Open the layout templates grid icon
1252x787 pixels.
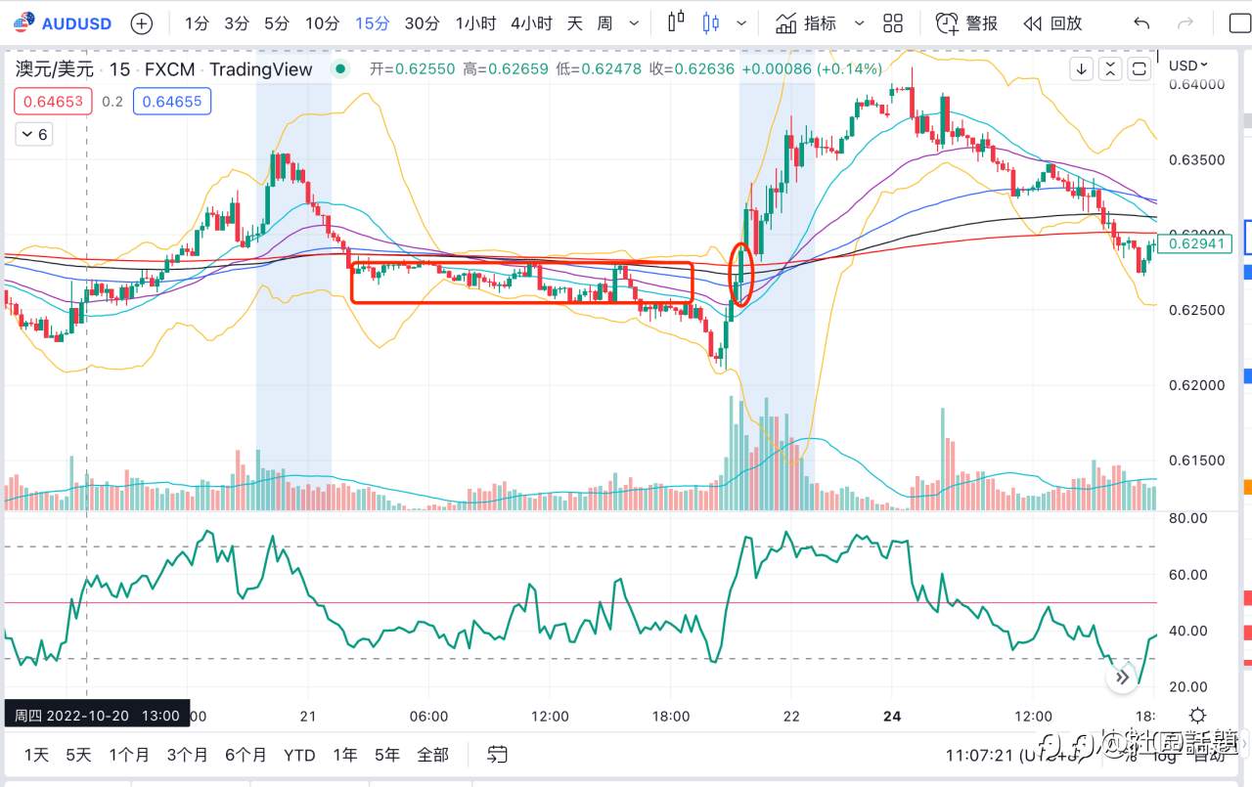(x=892, y=23)
